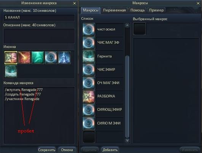This screenshot has width=202, height=153.
Task: Open the Пример tab
Action: tap(156, 10)
